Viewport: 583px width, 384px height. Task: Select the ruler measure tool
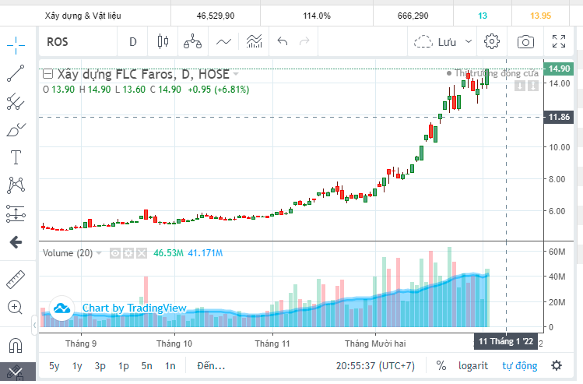16,280
